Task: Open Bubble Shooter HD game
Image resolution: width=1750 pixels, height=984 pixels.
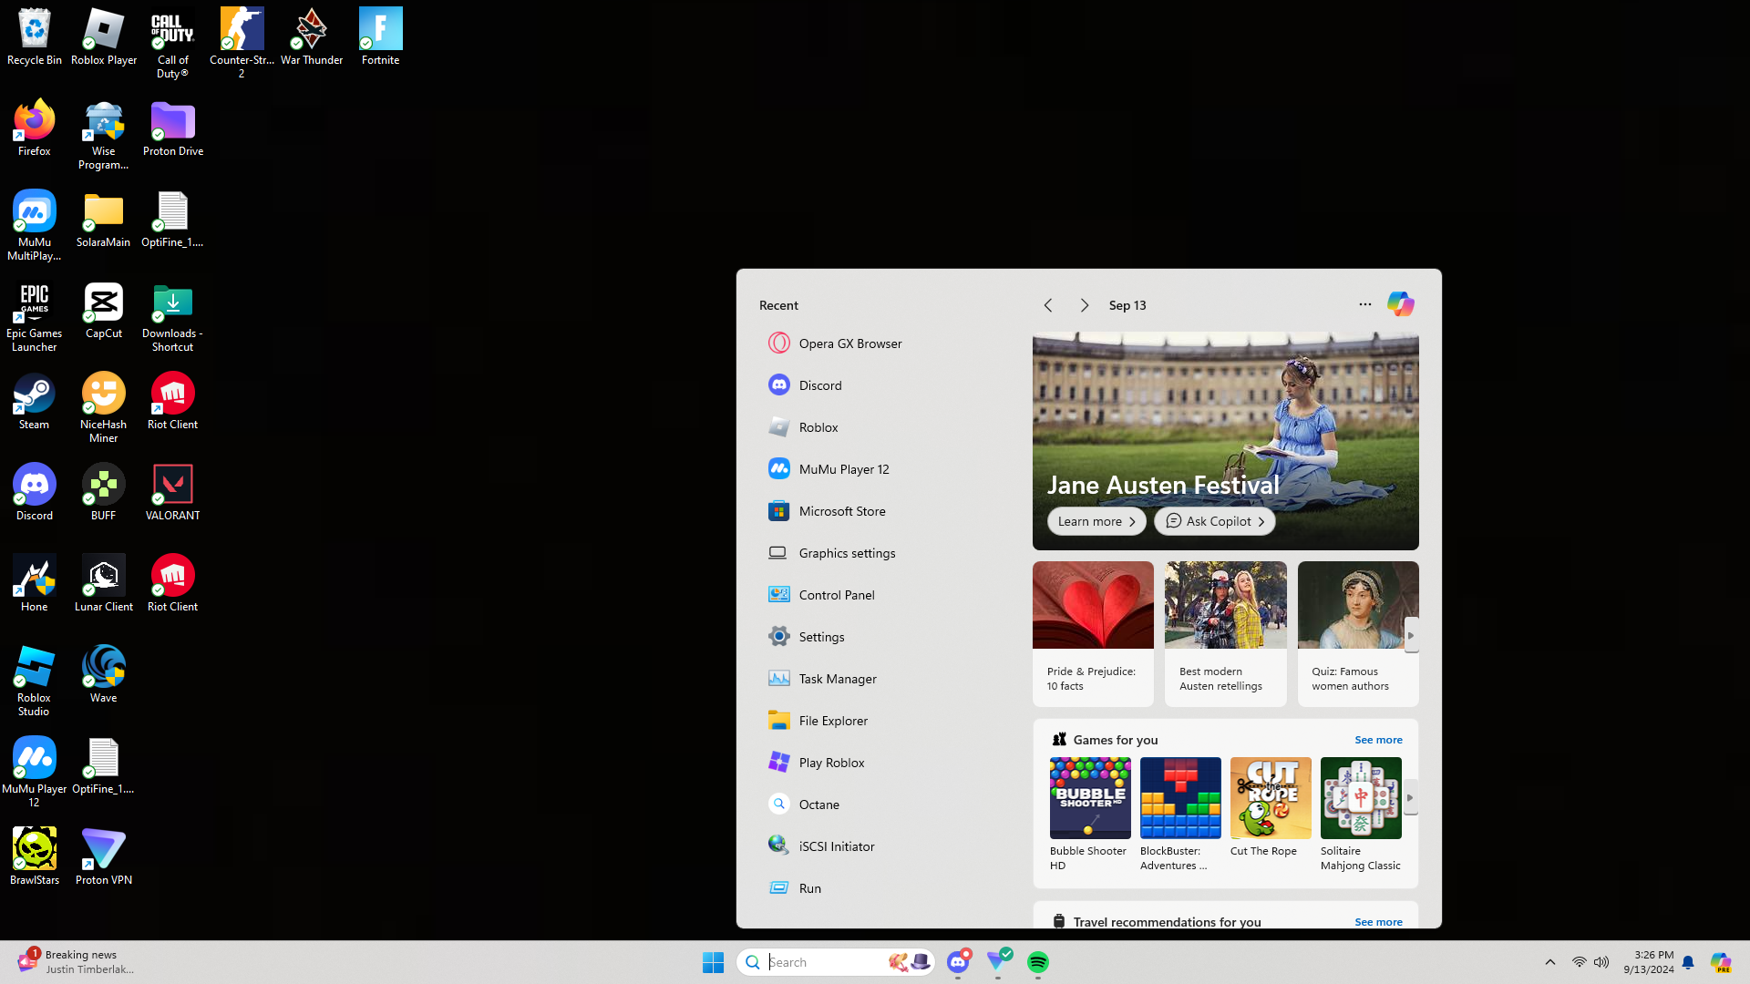Action: coord(1090,815)
